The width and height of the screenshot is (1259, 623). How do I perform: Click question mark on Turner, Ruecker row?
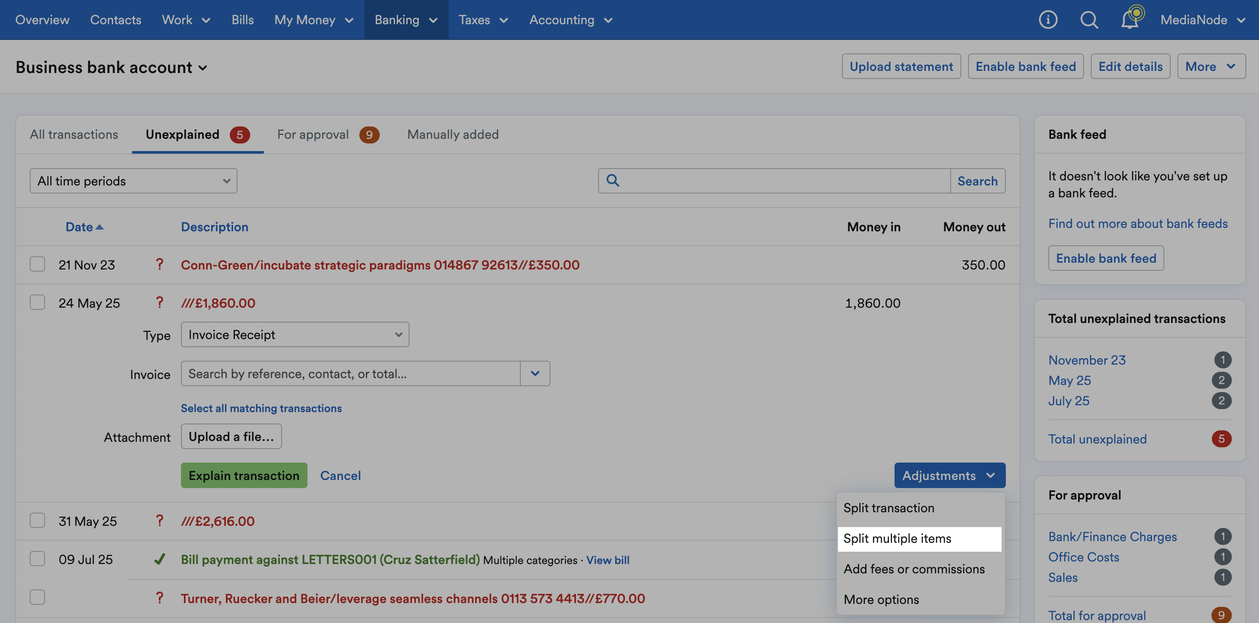(x=159, y=597)
